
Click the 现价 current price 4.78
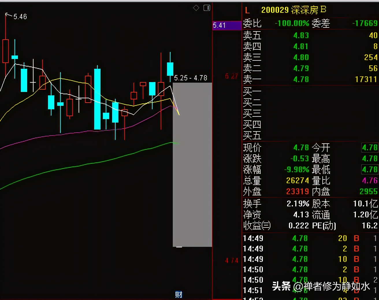pos(300,147)
